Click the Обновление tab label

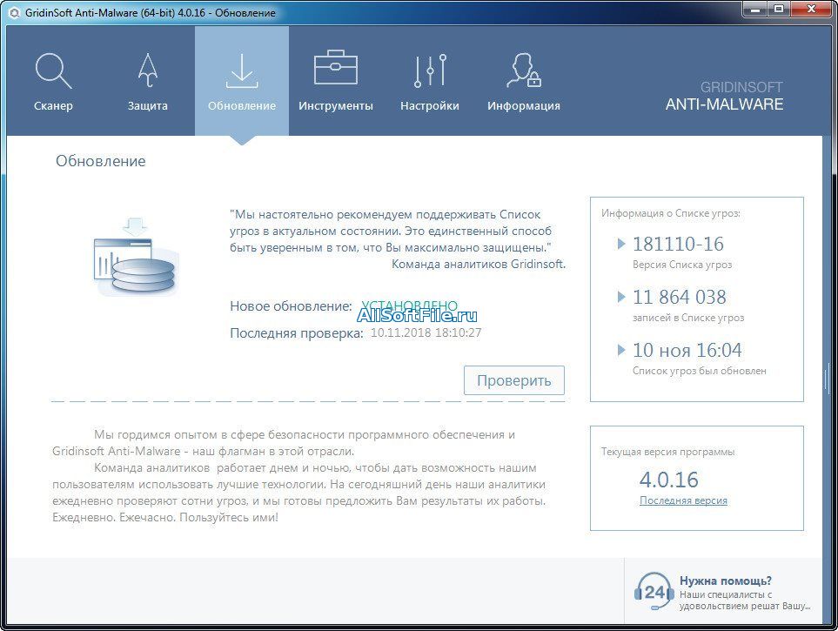pos(242,106)
